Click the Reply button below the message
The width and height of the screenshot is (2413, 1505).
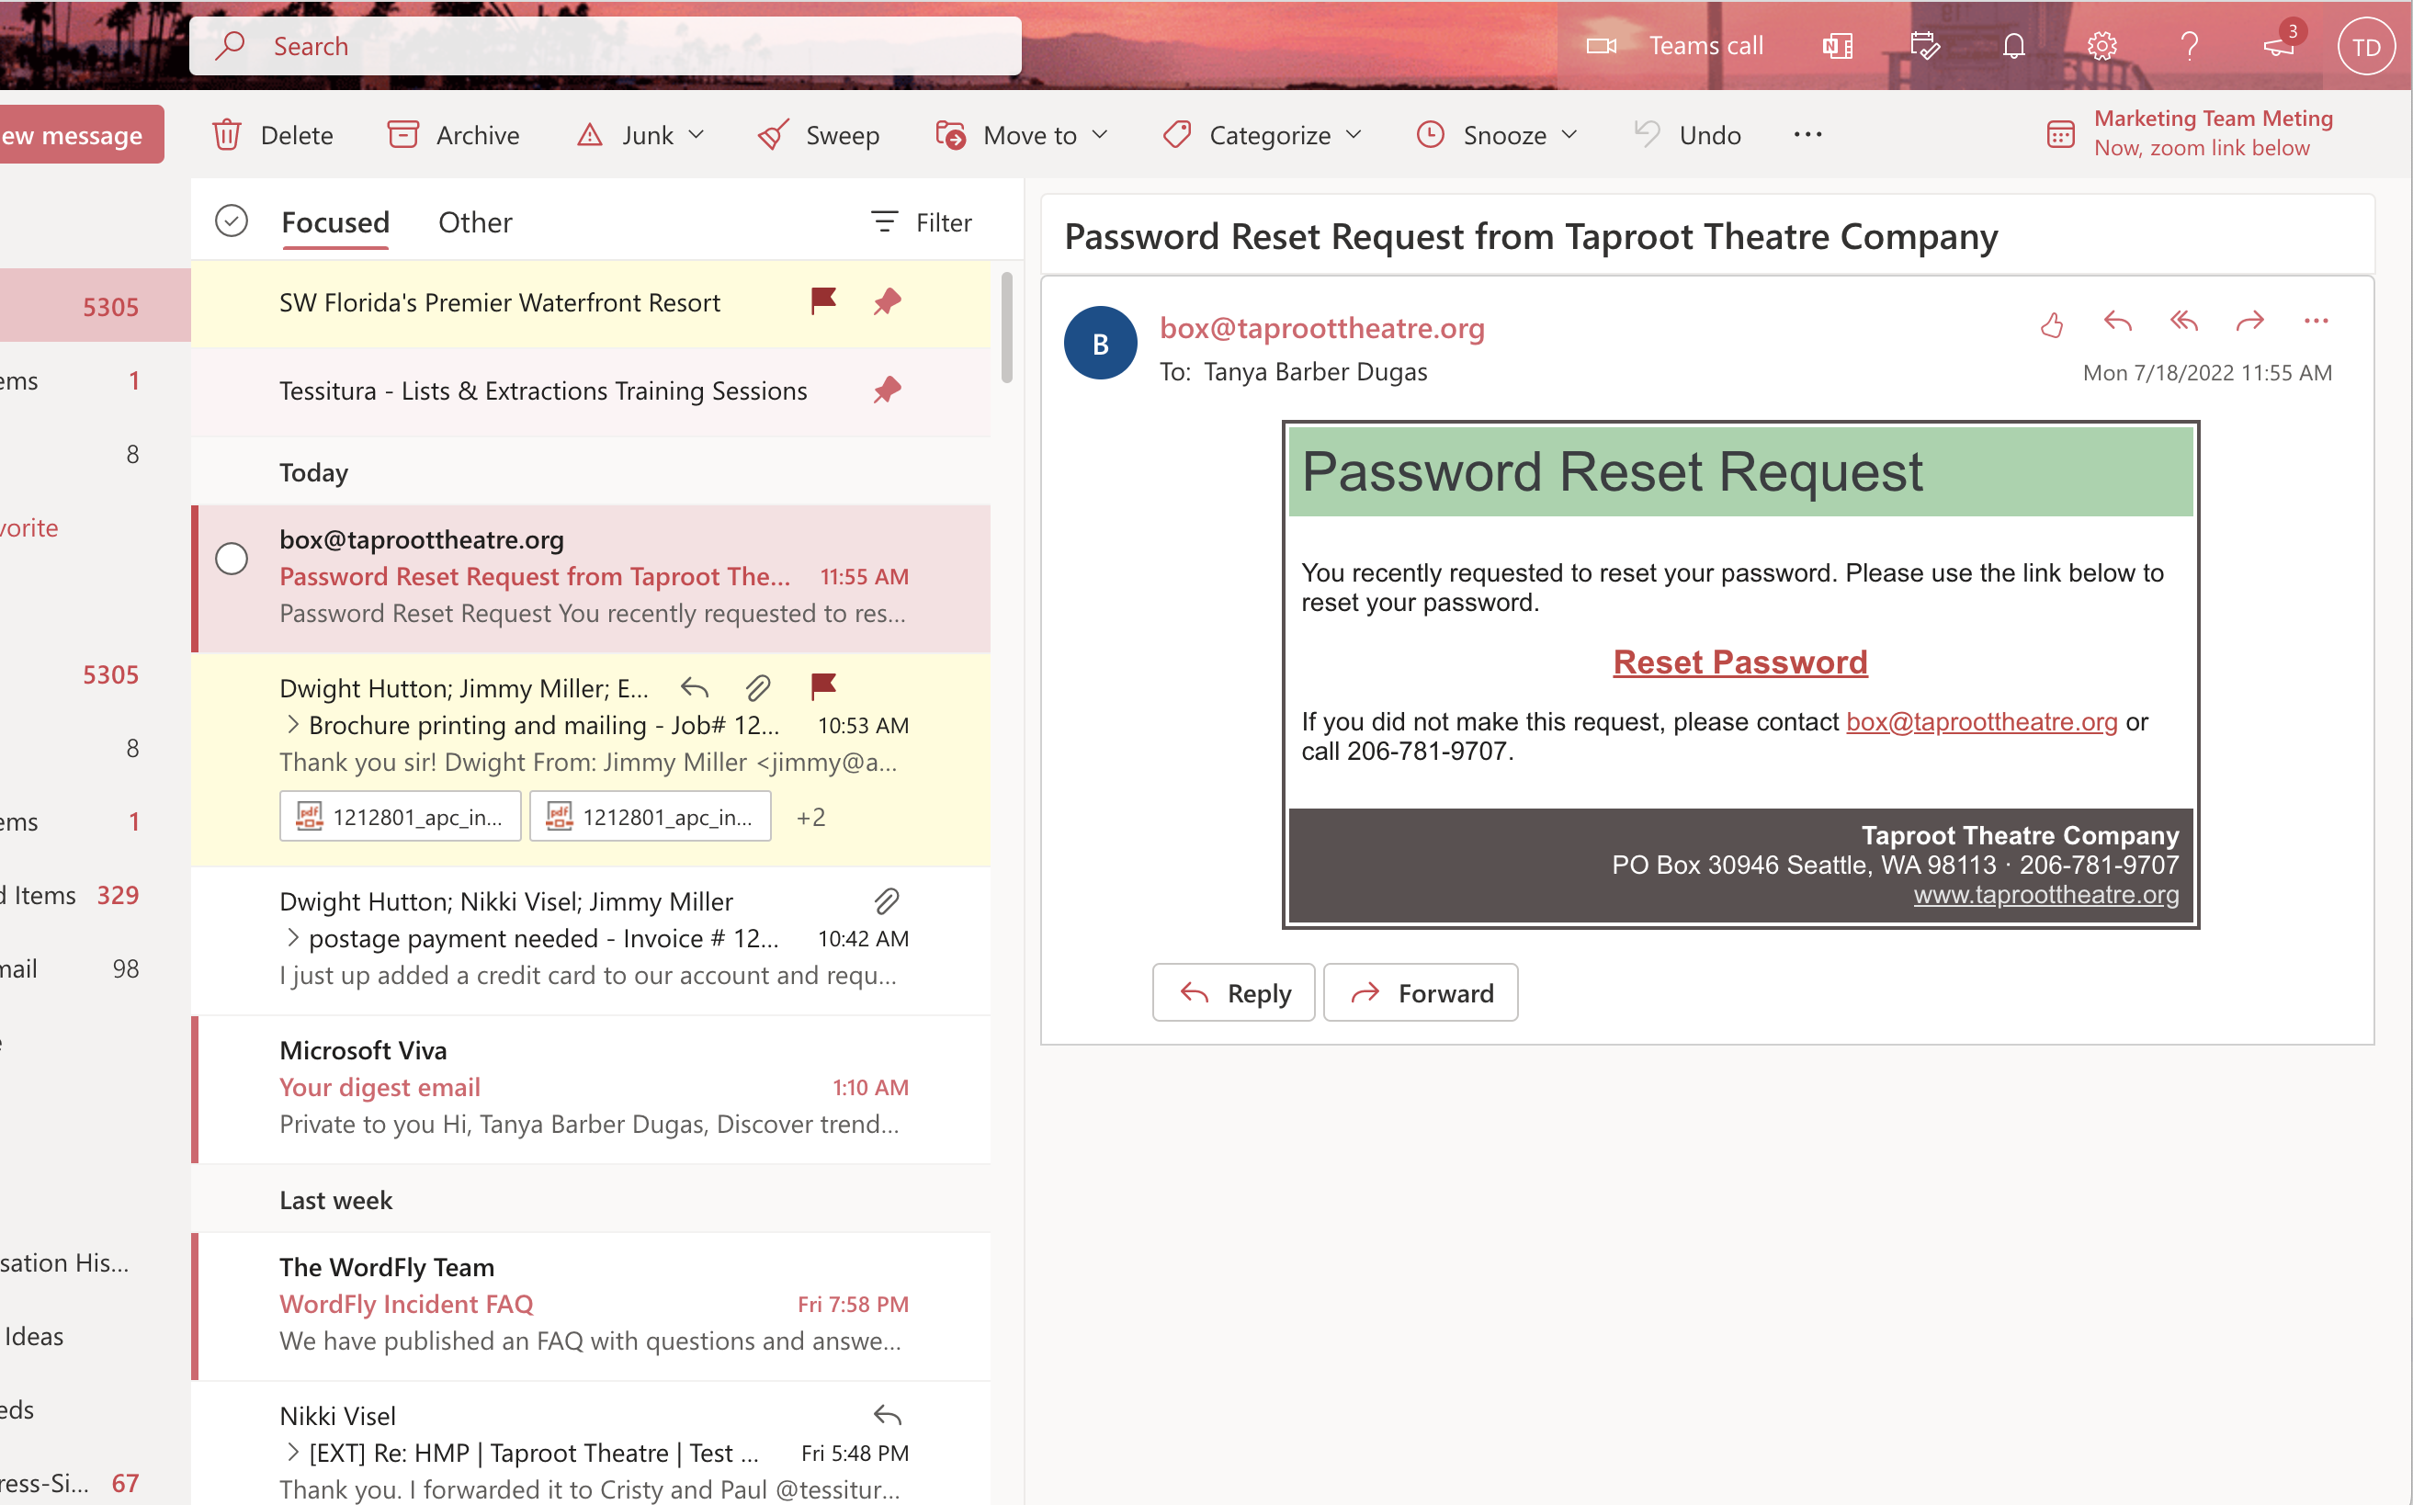(x=1233, y=992)
